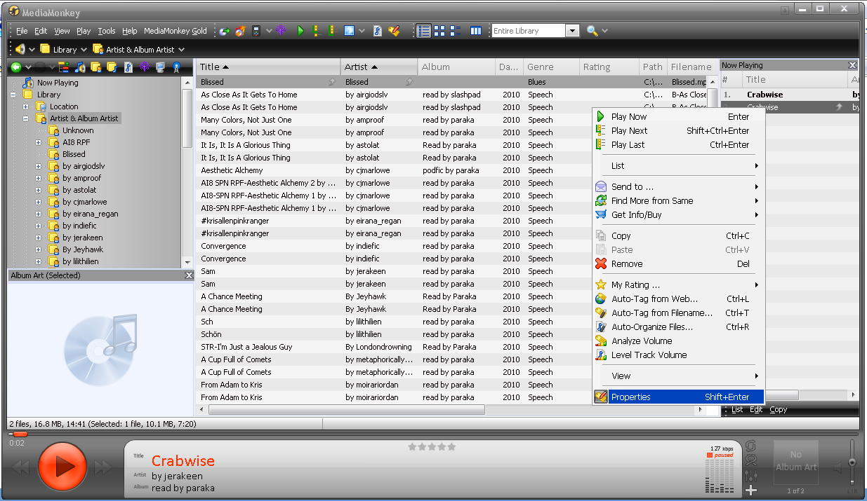Sort tracks by the Genre column header
Viewport: 867px width, 501px height.
(x=541, y=67)
